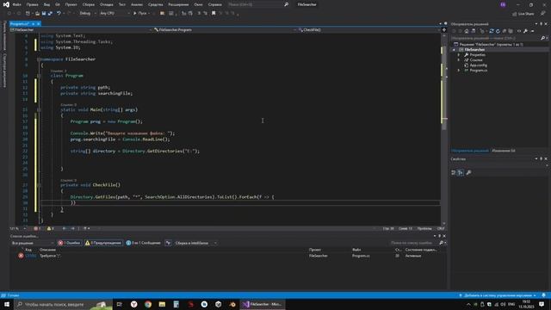Open the Вид menu
Screen dimensions: 551x310
[x=46, y=4]
